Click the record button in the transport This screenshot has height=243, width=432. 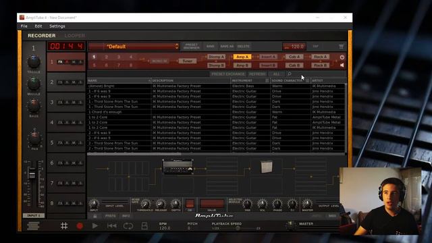[80, 226]
